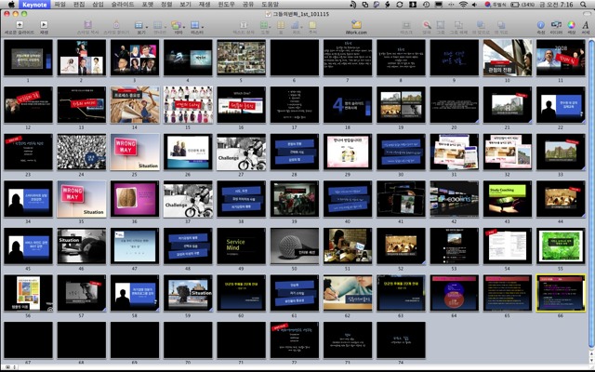This screenshot has height=372, width=595.
Task: Open the 포맷 Format menu
Action: (x=148, y=5)
